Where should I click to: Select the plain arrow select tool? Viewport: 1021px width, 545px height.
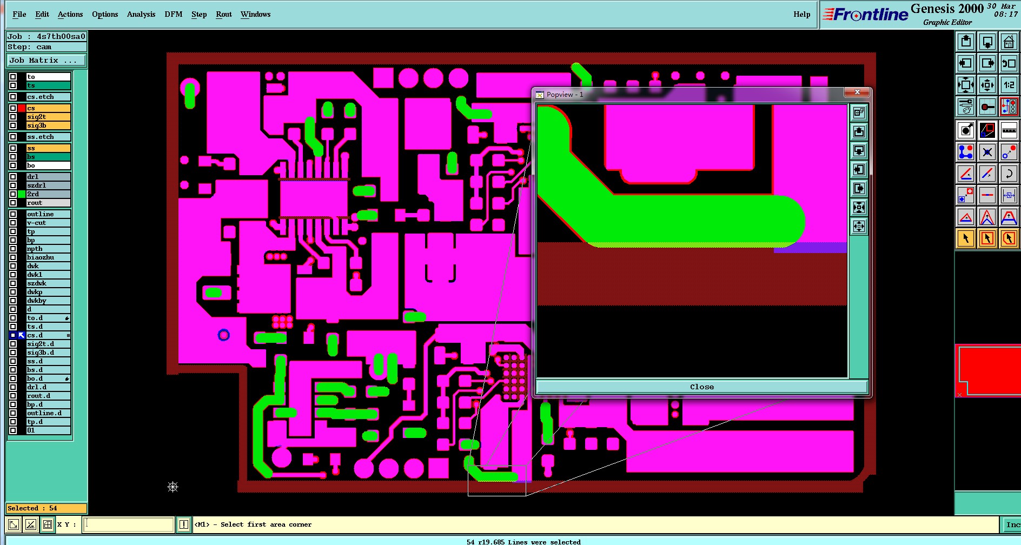click(966, 238)
